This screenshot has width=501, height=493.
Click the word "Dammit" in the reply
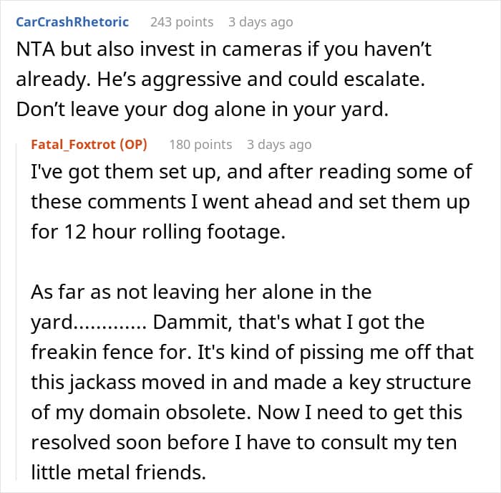pyautogui.click(x=190, y=322)
